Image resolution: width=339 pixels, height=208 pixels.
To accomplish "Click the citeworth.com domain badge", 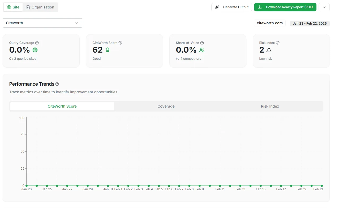I will click(x=270, y=23).
